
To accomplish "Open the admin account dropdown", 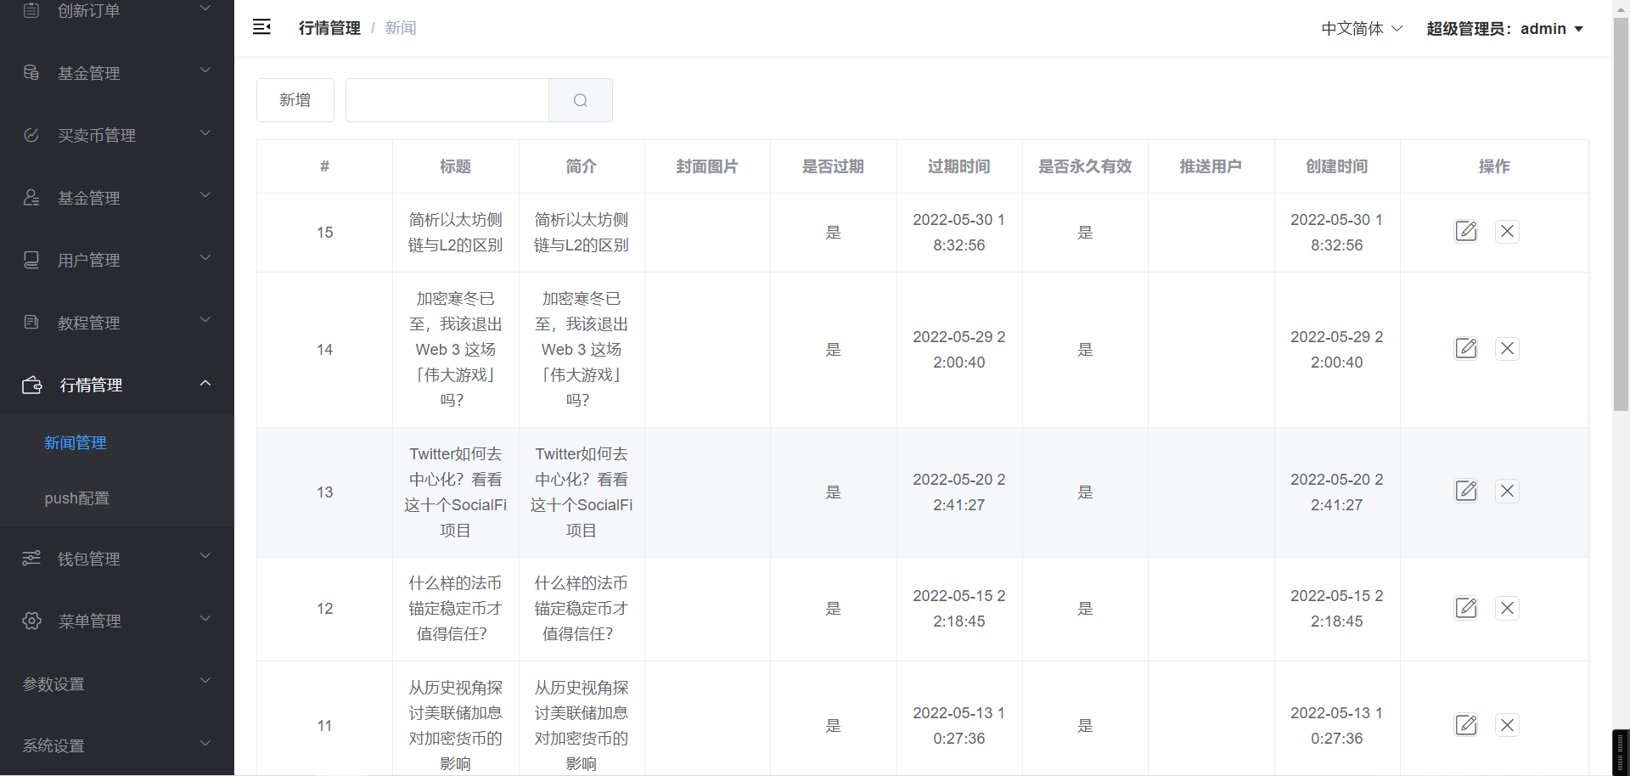I will pos(1504,29).
